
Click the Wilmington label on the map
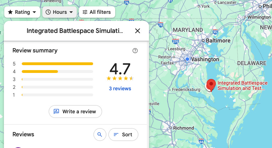(x=259, y=17)
